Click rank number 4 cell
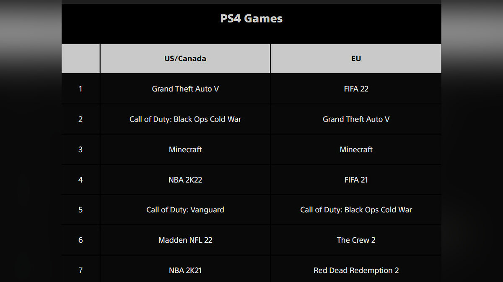Image resolution: width=503 pixels, height=282 pixels. click(x=80, y=180)
